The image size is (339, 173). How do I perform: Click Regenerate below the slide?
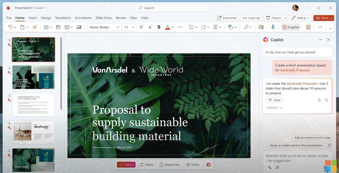(169, 164)
